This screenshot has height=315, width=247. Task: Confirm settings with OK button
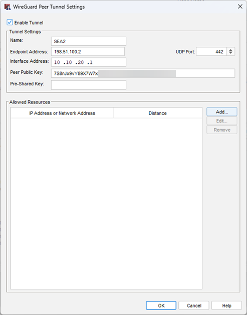coord(161,305)
